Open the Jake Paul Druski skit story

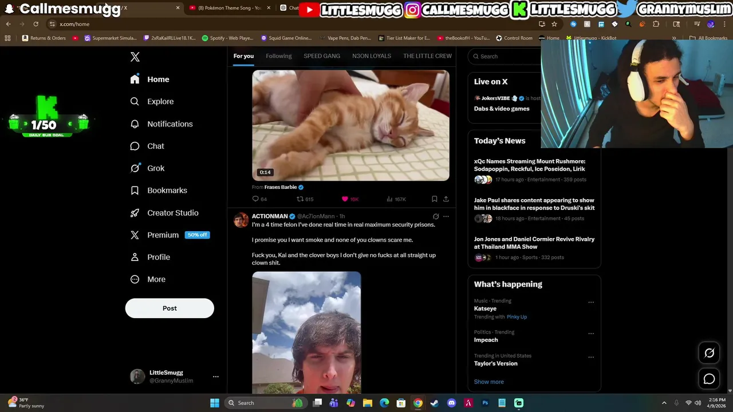[x=534, y=210]
